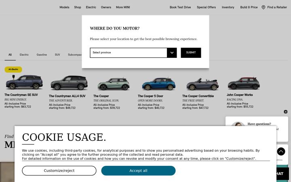Select the blue Cooper 5 Door image
The height and width of the screenshot is (182, 291).
click(158, 84)
